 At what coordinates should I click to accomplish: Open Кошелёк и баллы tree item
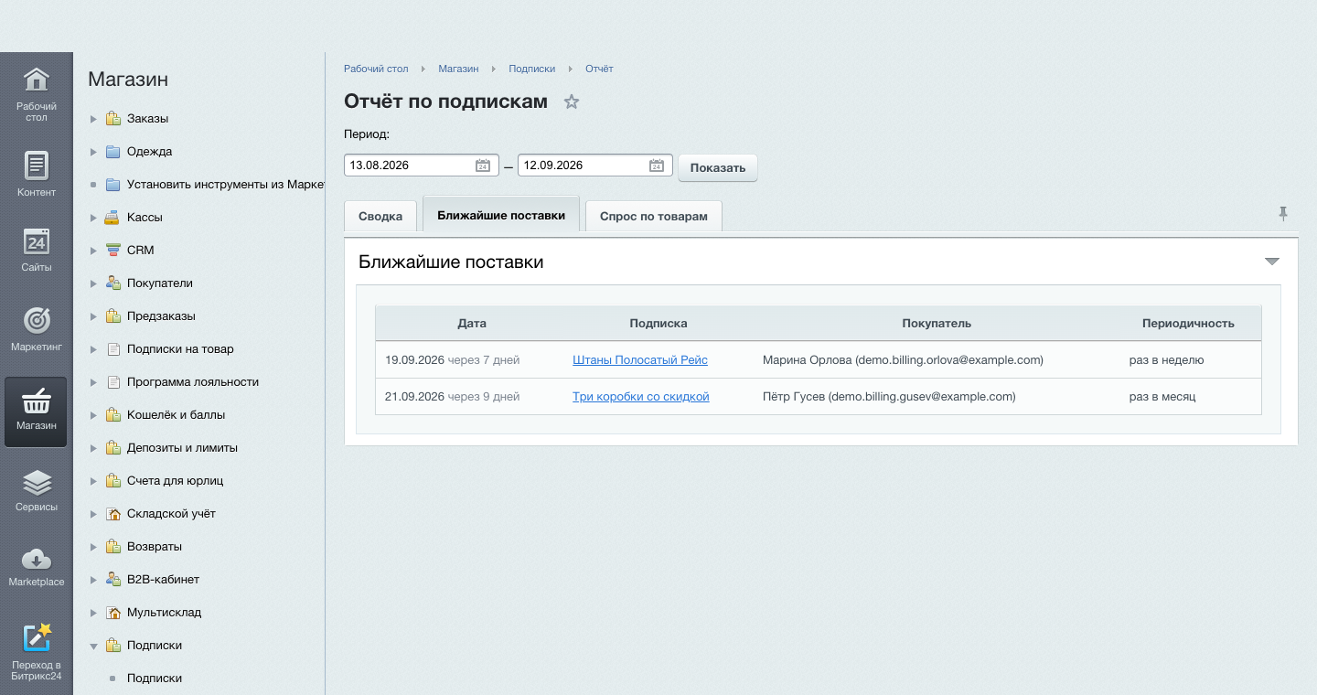(176, 414)
